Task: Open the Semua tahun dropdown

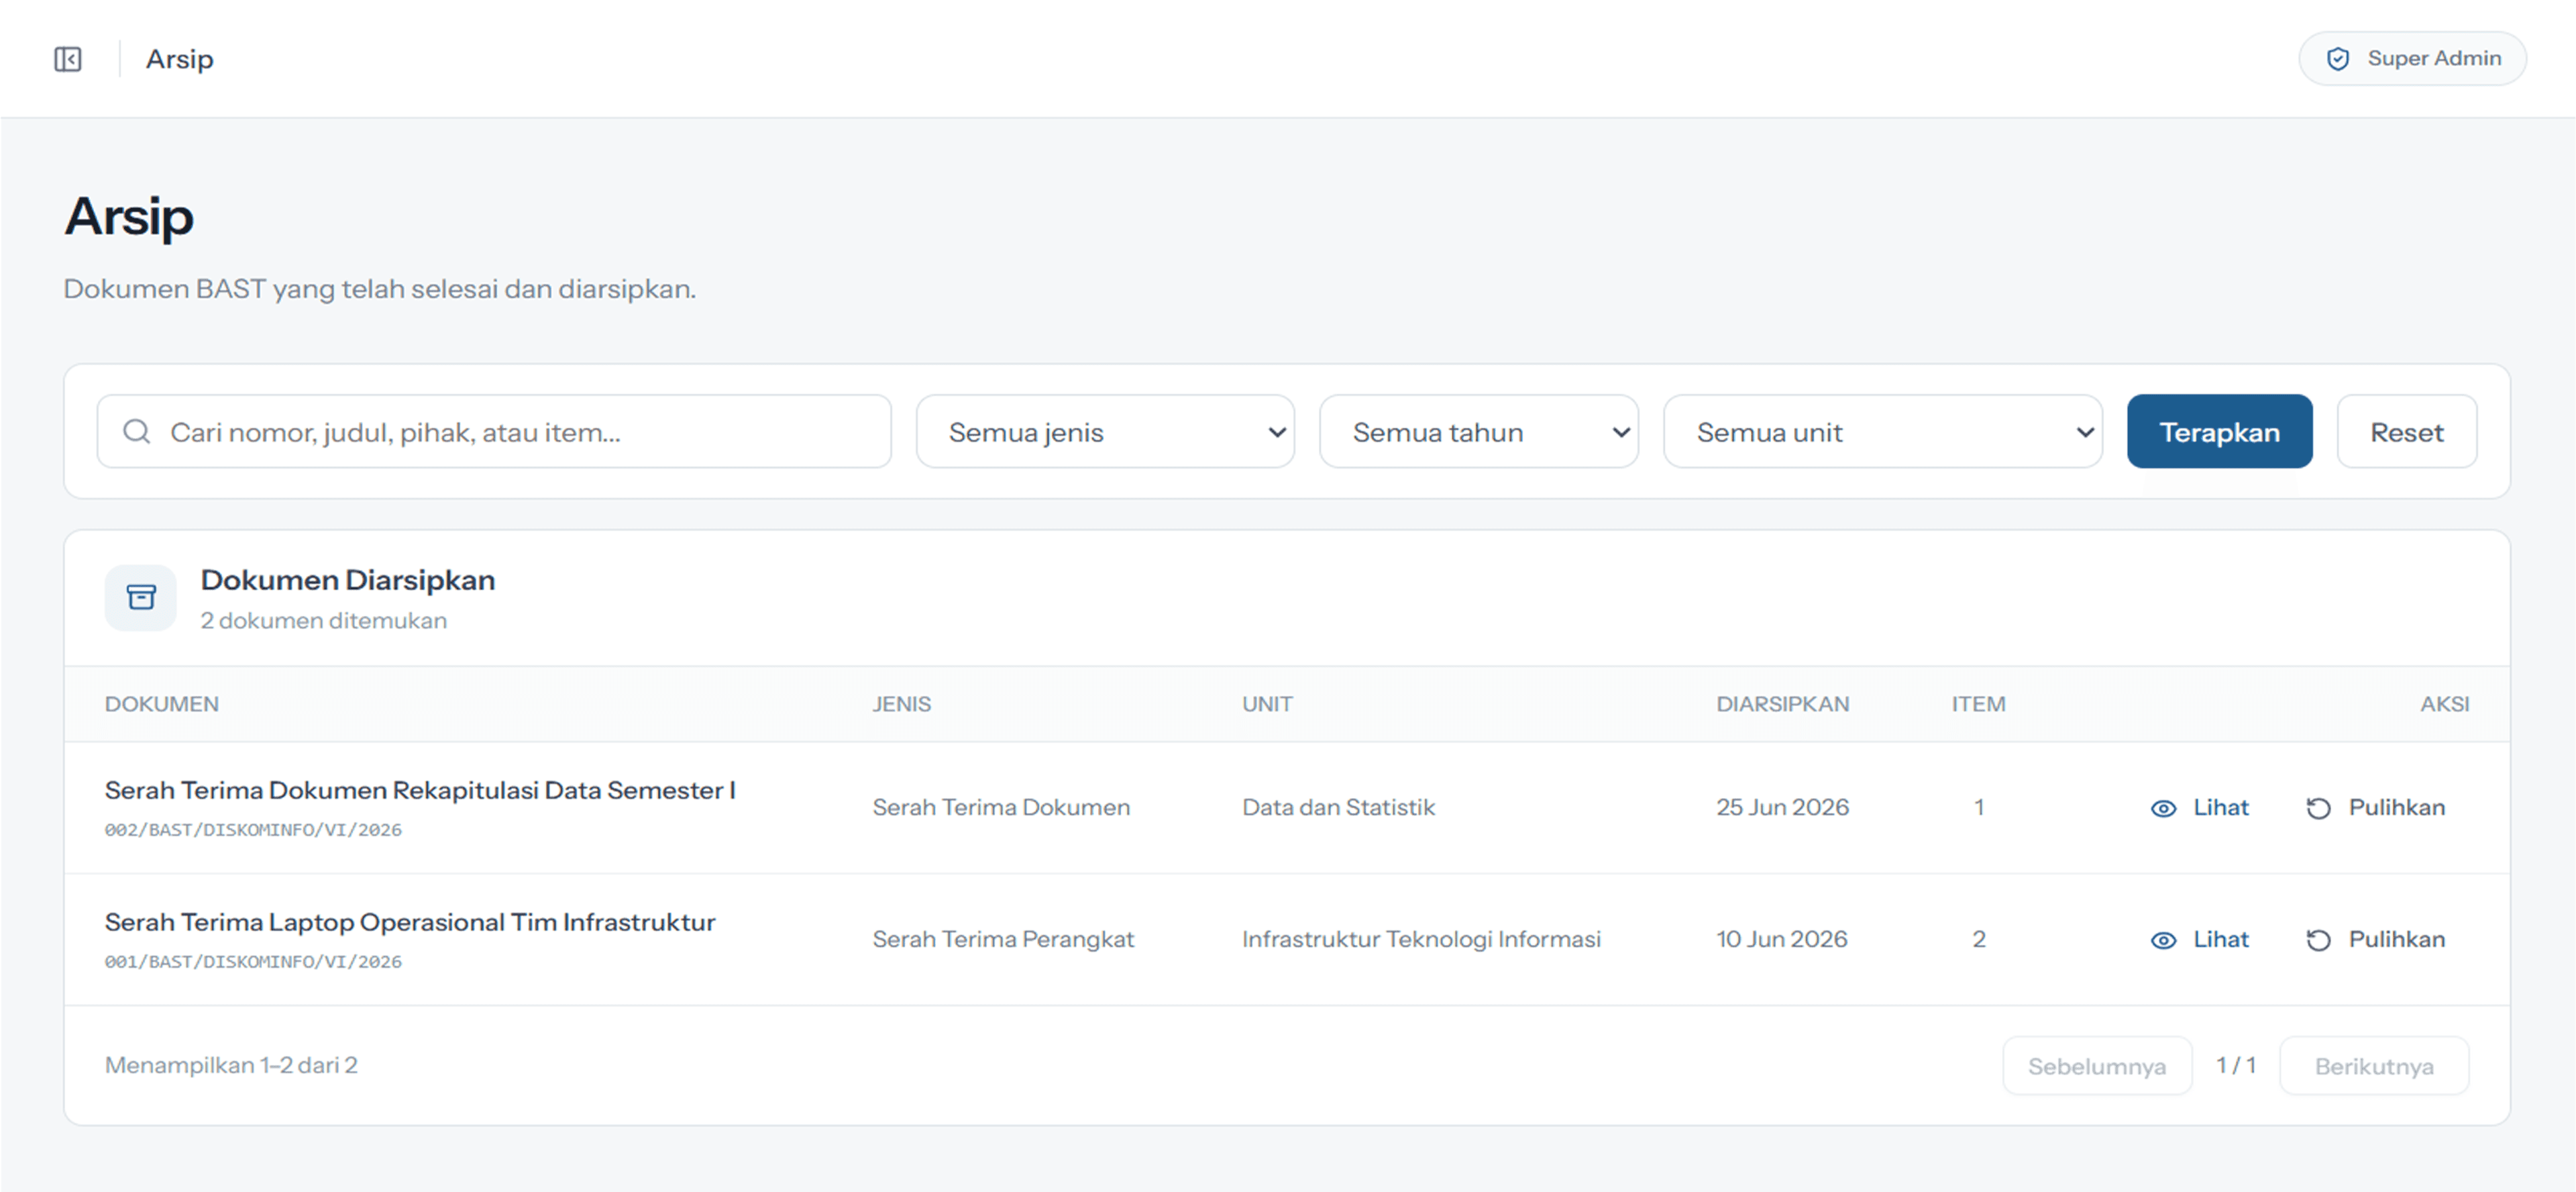Action: coord(1479,432)
